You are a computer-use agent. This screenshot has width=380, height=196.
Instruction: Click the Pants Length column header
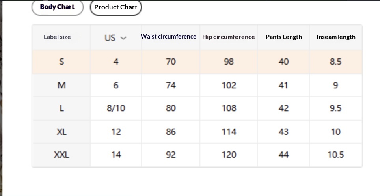pyautogui.click(x=283, y=37)
